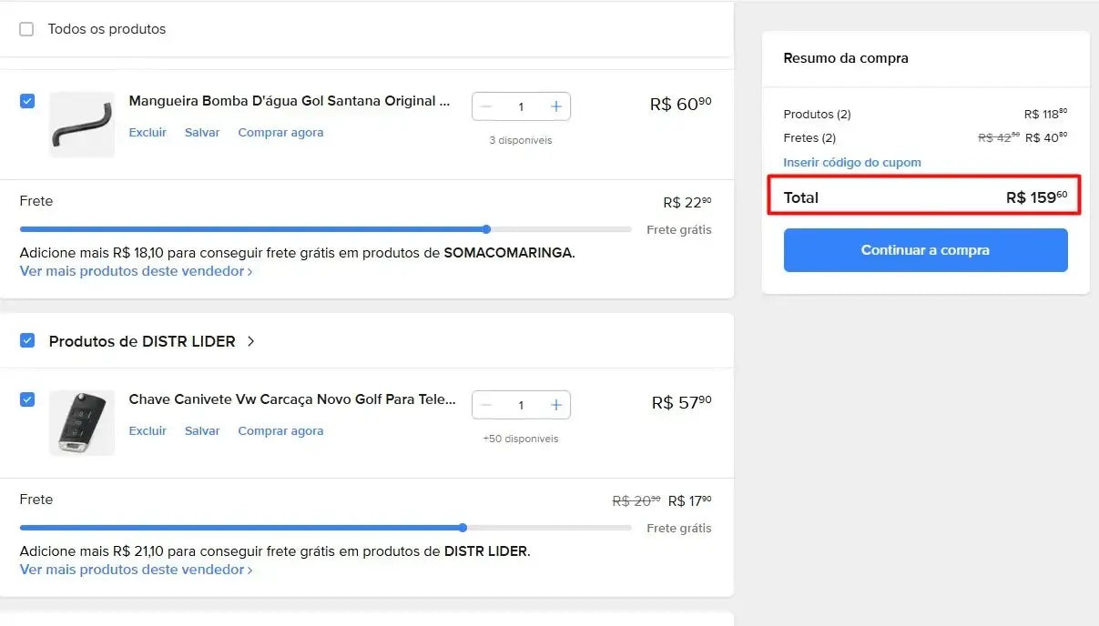1099x626 pixels.
Task: View more products from DISTR LIDER seller
Action: (x=136, y=570)
